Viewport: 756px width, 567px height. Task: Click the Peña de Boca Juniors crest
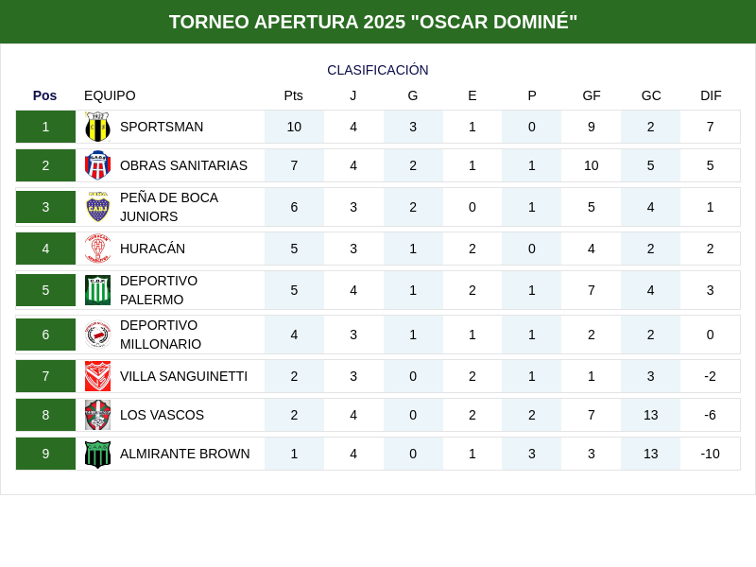[97, 207]
